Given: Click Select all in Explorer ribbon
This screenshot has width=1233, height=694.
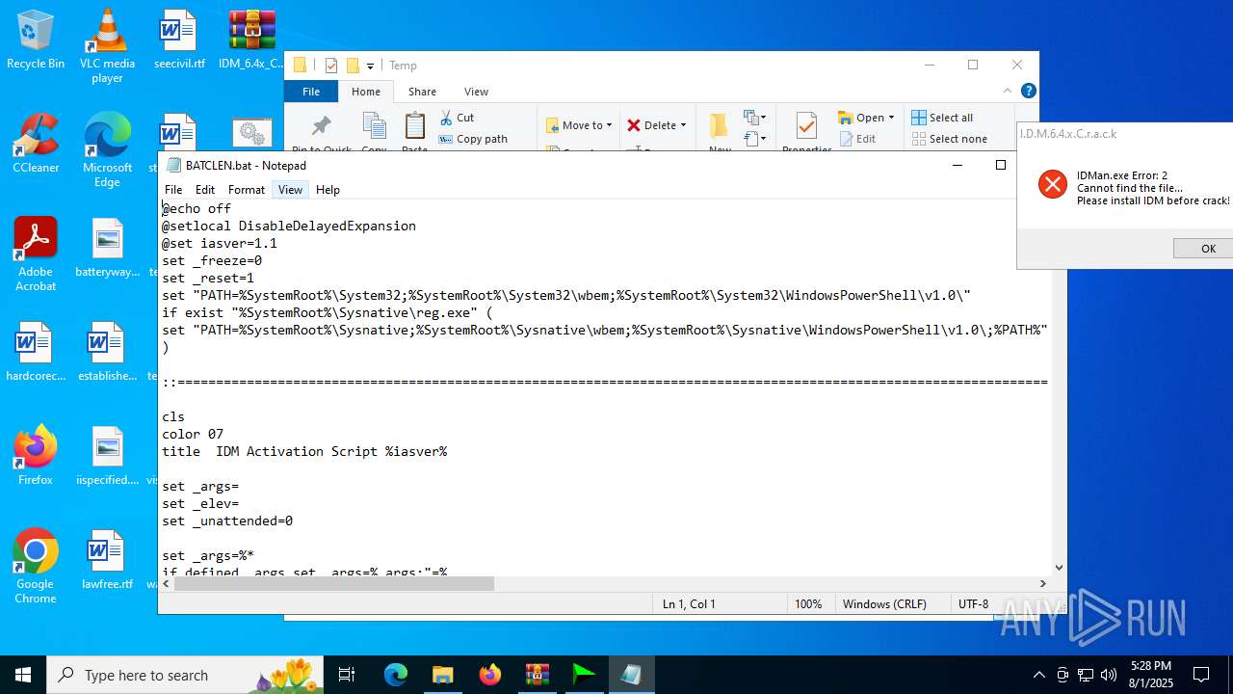Looking at the screenshot, I should 942,118.
